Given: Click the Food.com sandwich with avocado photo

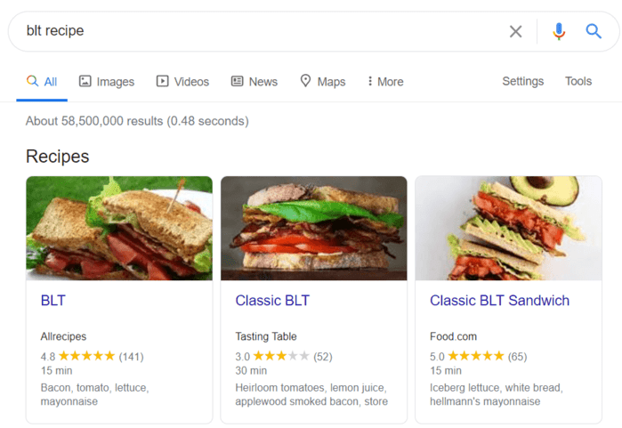Looking at the screenshot, I should point(508,229).
